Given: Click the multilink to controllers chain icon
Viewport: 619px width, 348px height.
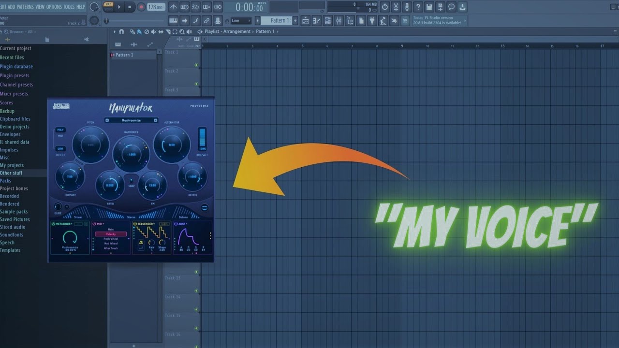Looking at the screenshot, I should coord(206,21).
